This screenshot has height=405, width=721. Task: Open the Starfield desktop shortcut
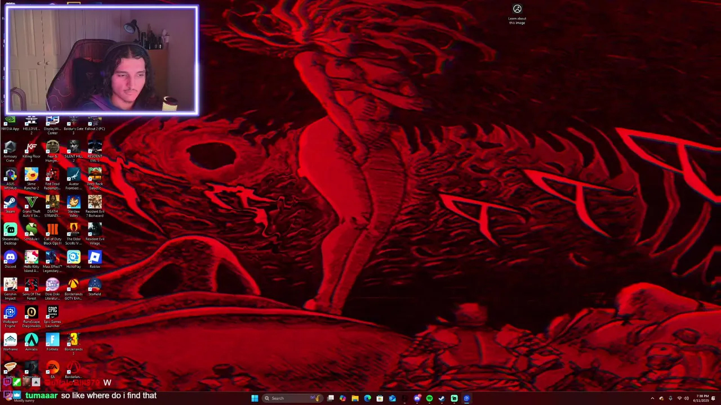tap(95, 287)
